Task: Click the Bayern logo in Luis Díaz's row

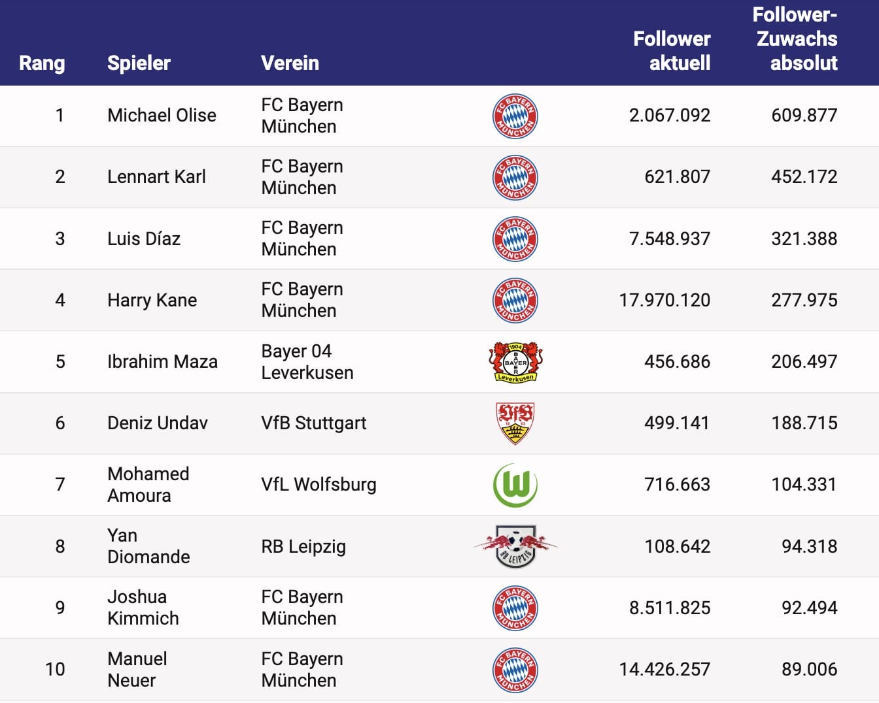Action: click(515, 239)
